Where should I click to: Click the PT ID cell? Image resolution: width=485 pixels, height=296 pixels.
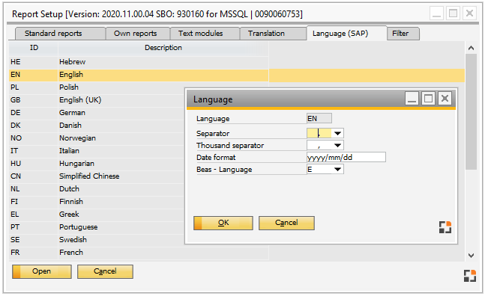34,227
